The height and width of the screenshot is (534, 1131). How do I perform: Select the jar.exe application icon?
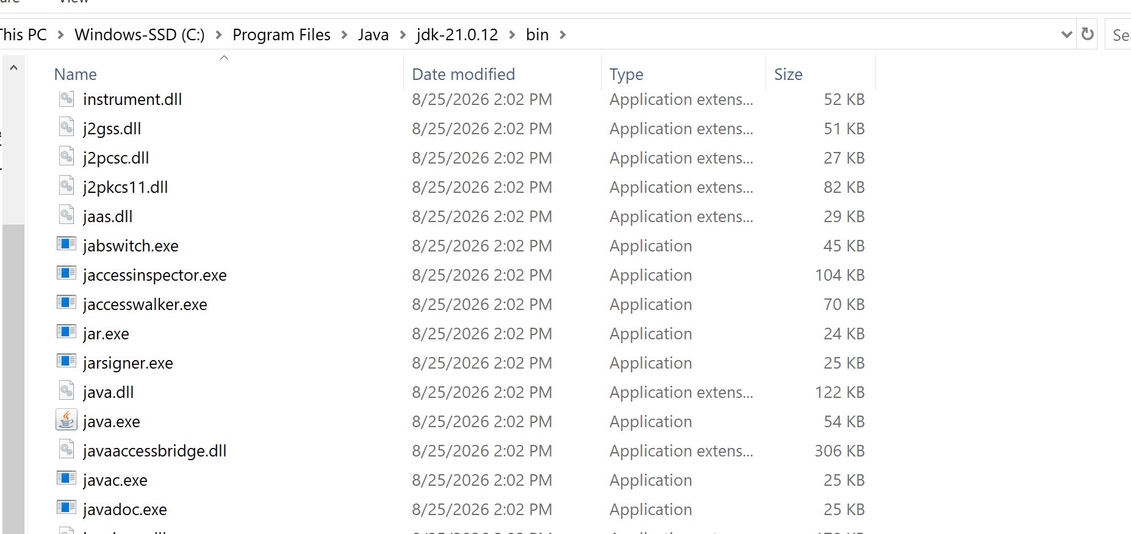tap(66, 332)
